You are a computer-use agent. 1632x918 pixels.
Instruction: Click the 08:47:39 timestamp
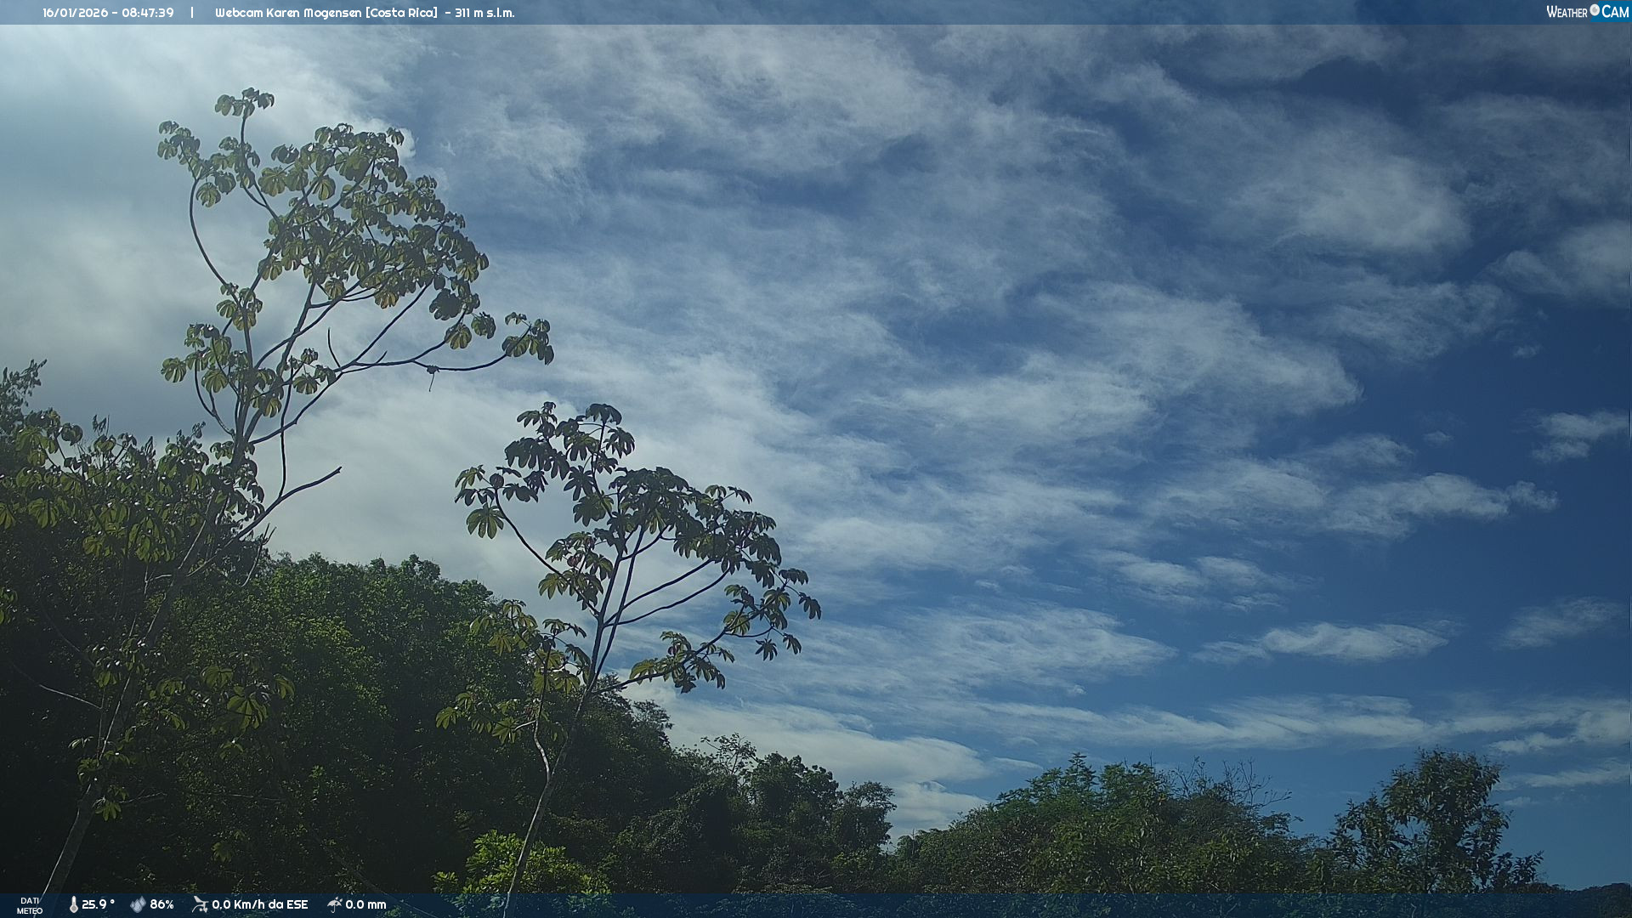point(147,13)
